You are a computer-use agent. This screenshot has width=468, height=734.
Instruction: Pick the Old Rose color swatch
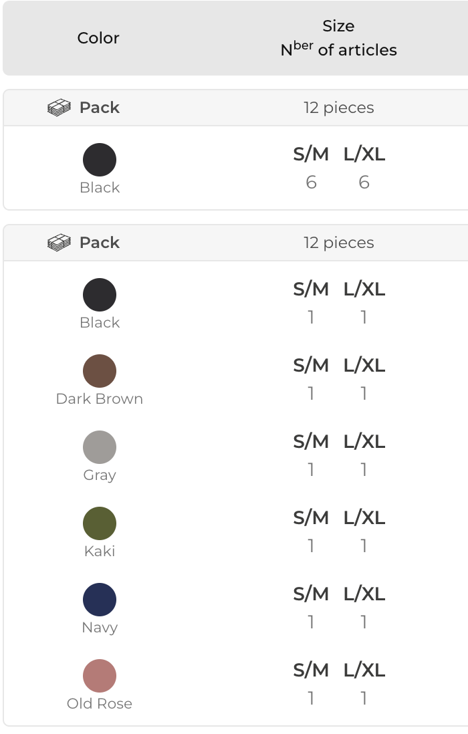pos(100,676)
